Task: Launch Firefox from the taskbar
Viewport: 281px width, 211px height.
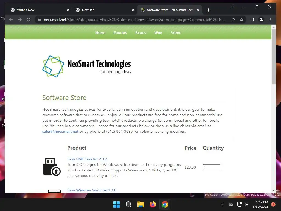Action: tap(153, 204)
